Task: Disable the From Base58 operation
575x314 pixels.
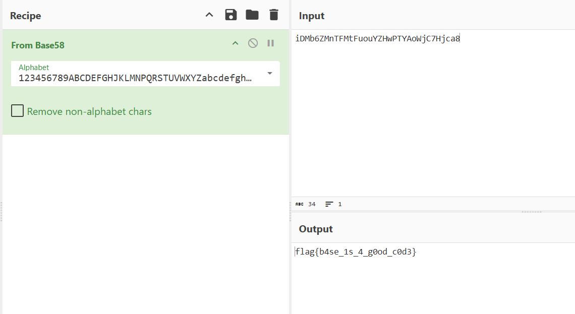Action: click(x=253, y=43)
